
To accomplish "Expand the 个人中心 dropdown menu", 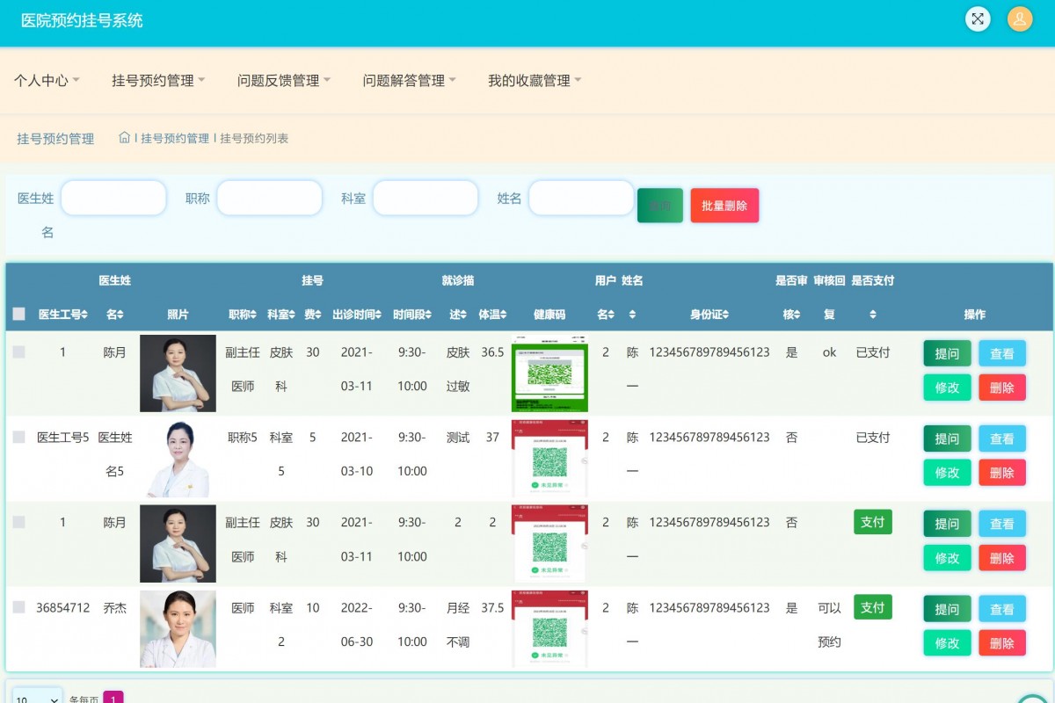I will 46,78.
